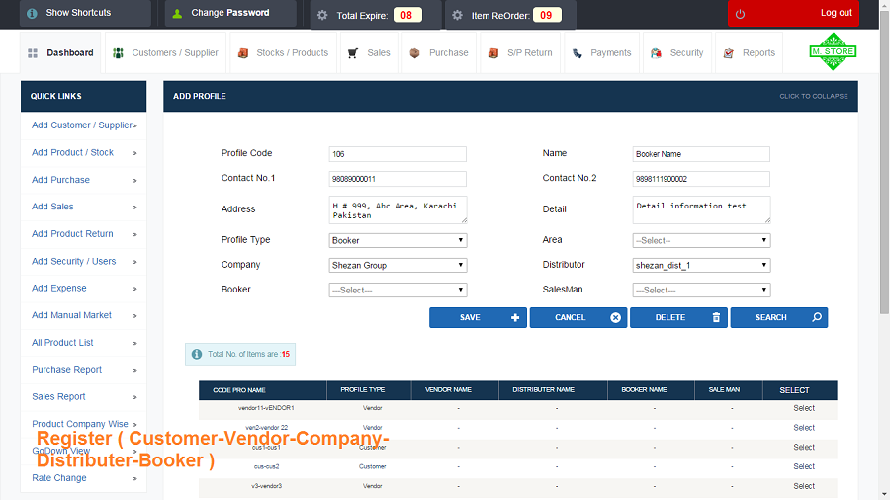
Task: Click the Sales shopping cart icon
Action: 352,53
